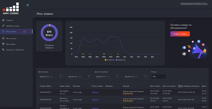Viewport: 212px width, 109px height.
Task: Open the user account dropdown arrow
Action: [208, 4]
